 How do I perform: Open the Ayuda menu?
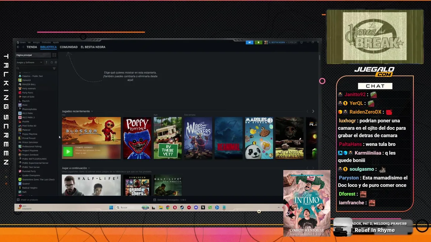point(56,42)
